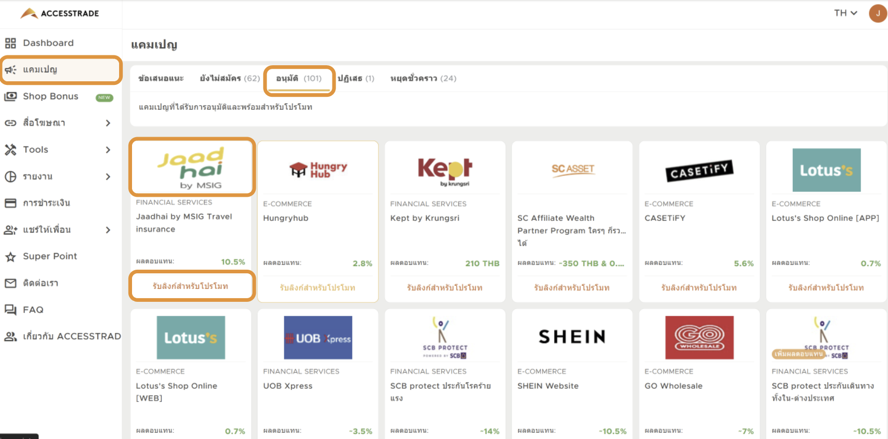Click the แชร์ให้เพื่อน add-person icon

[x=10, y=230]
